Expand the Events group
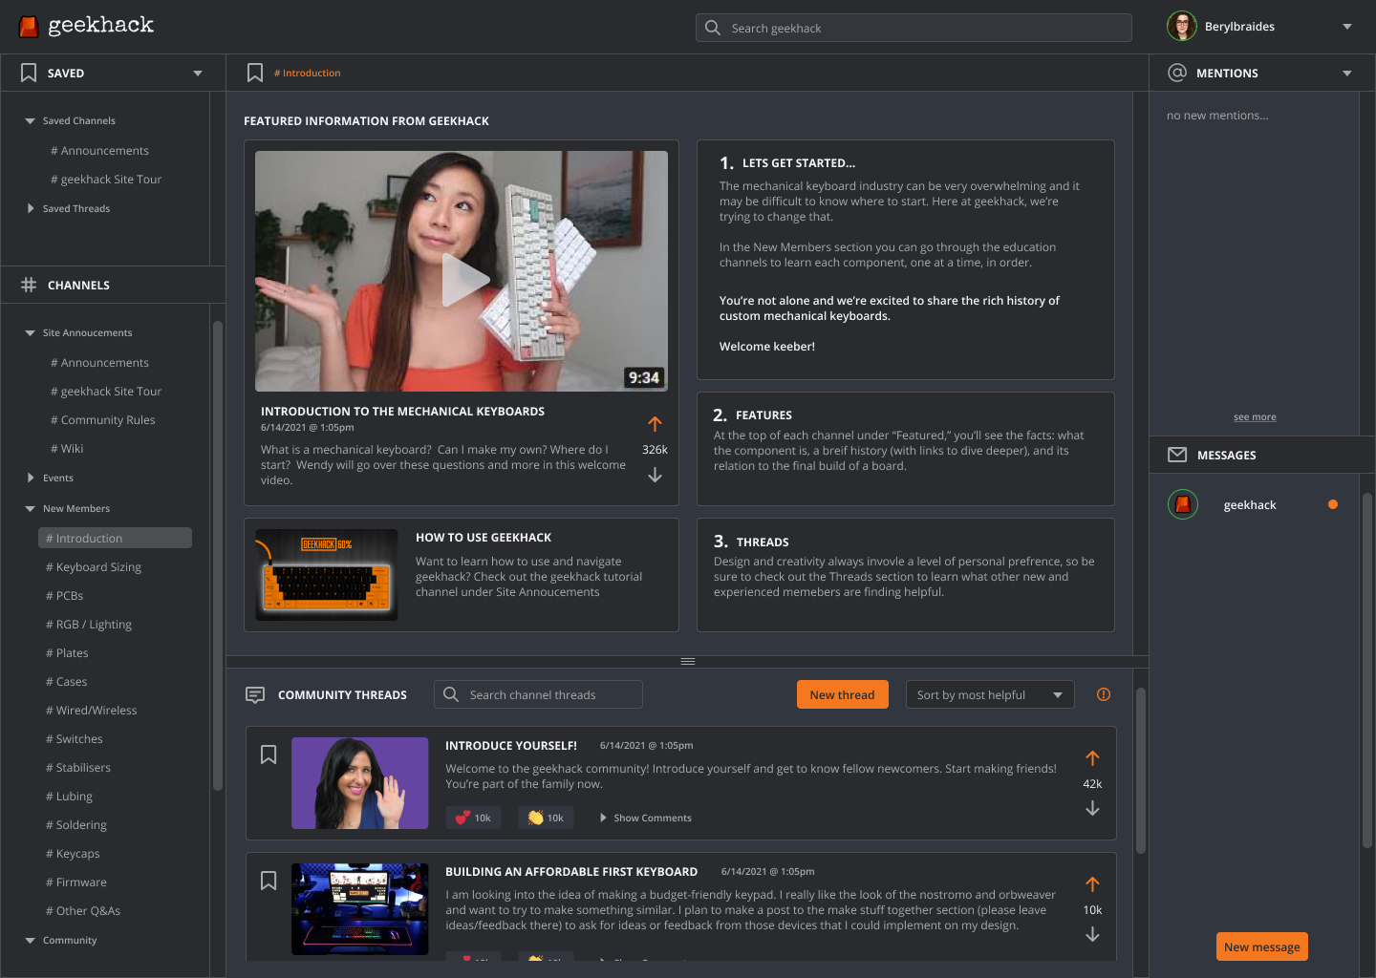This screenshot has height=978, width=1376. [x=31, y=478]
